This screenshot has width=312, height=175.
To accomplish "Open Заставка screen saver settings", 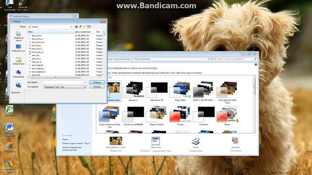I will [x=235, y=144].
